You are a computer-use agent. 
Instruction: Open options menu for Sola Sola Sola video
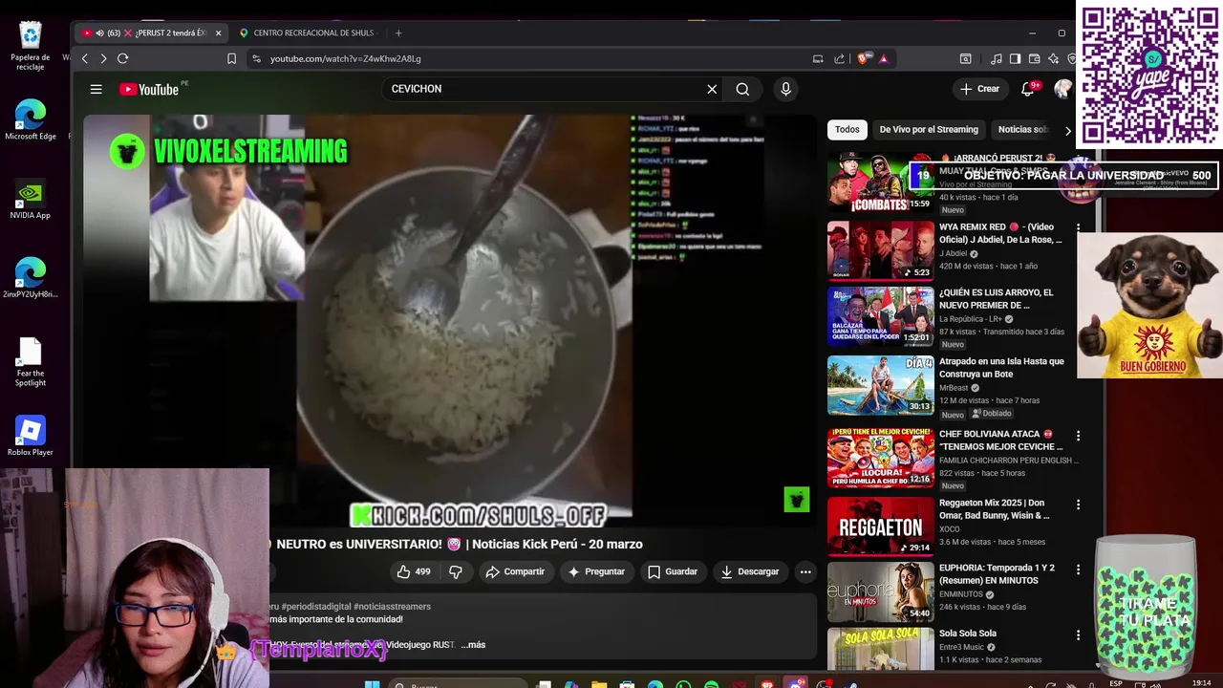[x=1078, y=634]
